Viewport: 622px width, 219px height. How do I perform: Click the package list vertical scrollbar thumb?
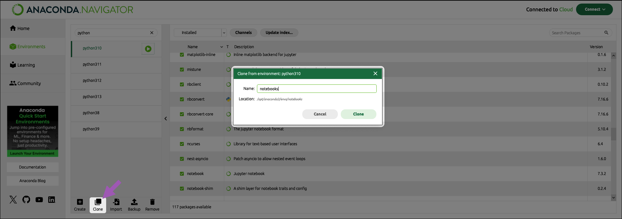point(614,134)
